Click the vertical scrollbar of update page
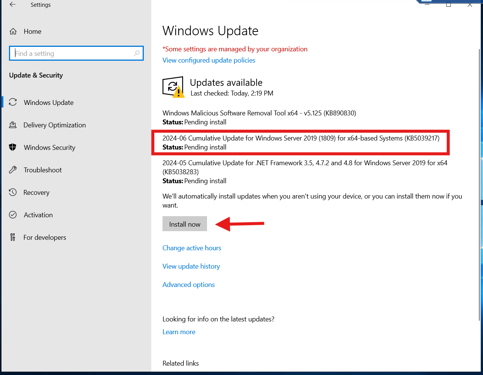 (x=479, y=184)
